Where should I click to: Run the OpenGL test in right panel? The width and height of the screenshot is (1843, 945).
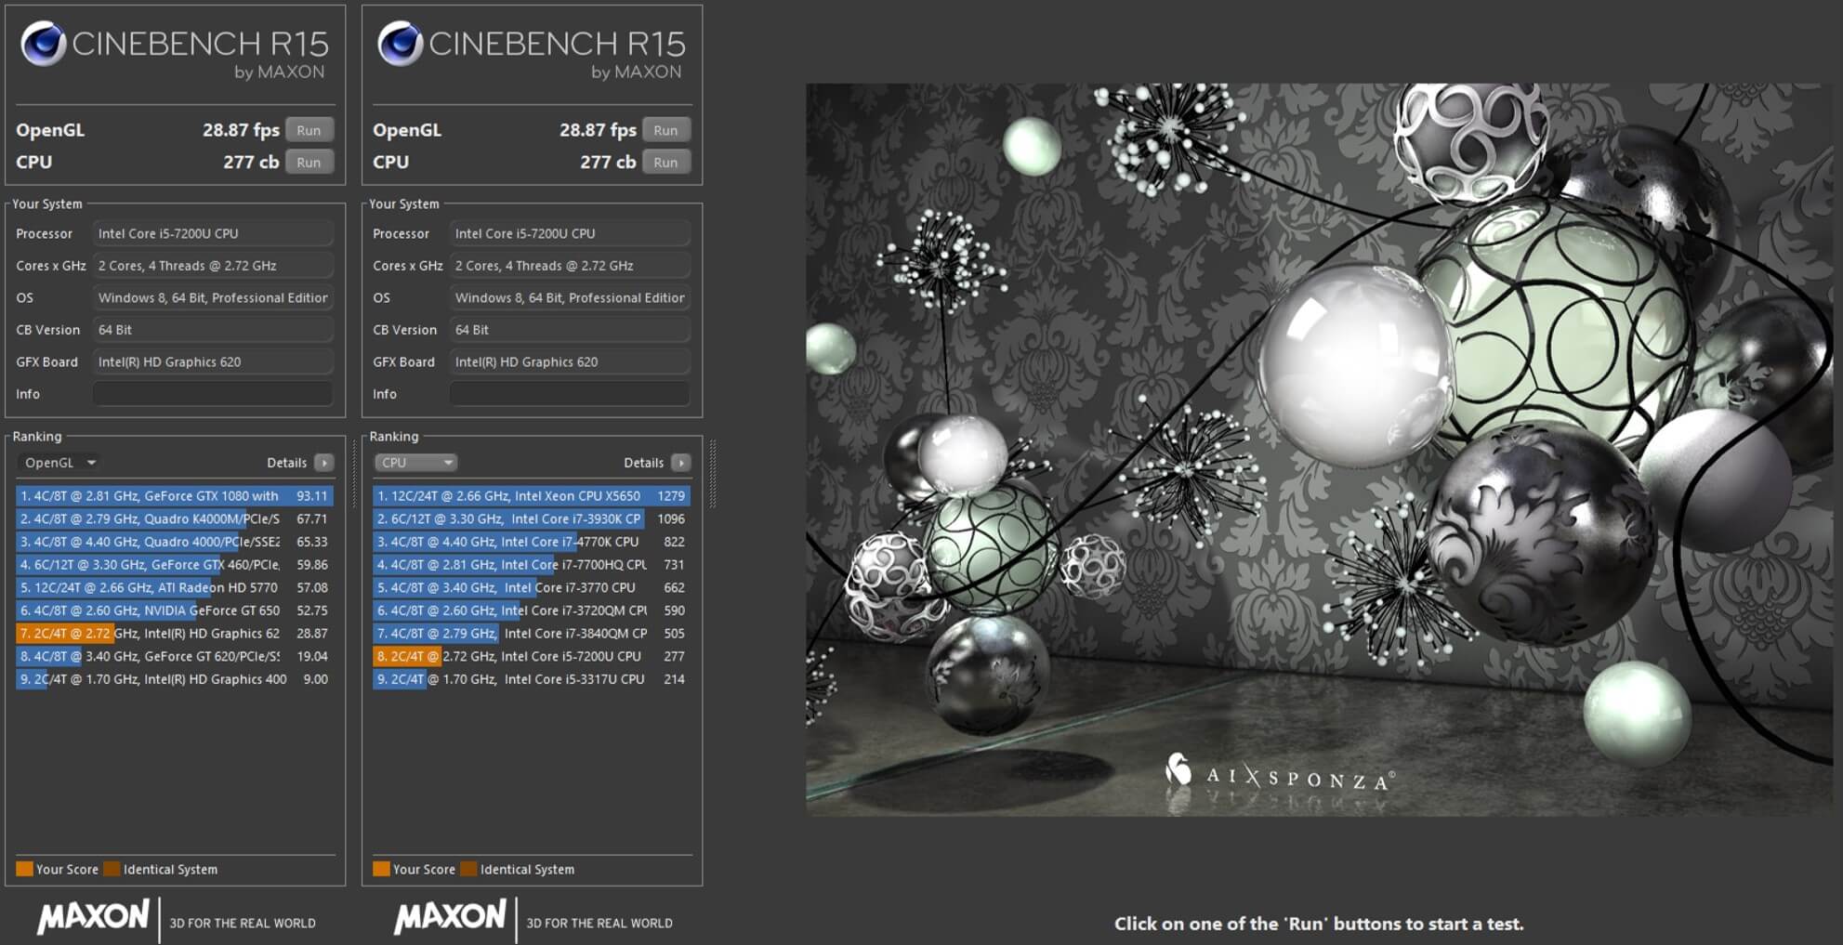(x=665, y=130)
